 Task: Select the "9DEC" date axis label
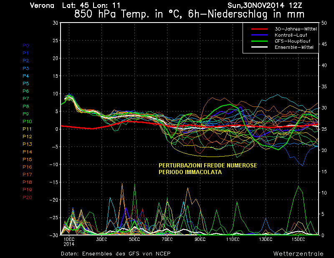point(200,239)
